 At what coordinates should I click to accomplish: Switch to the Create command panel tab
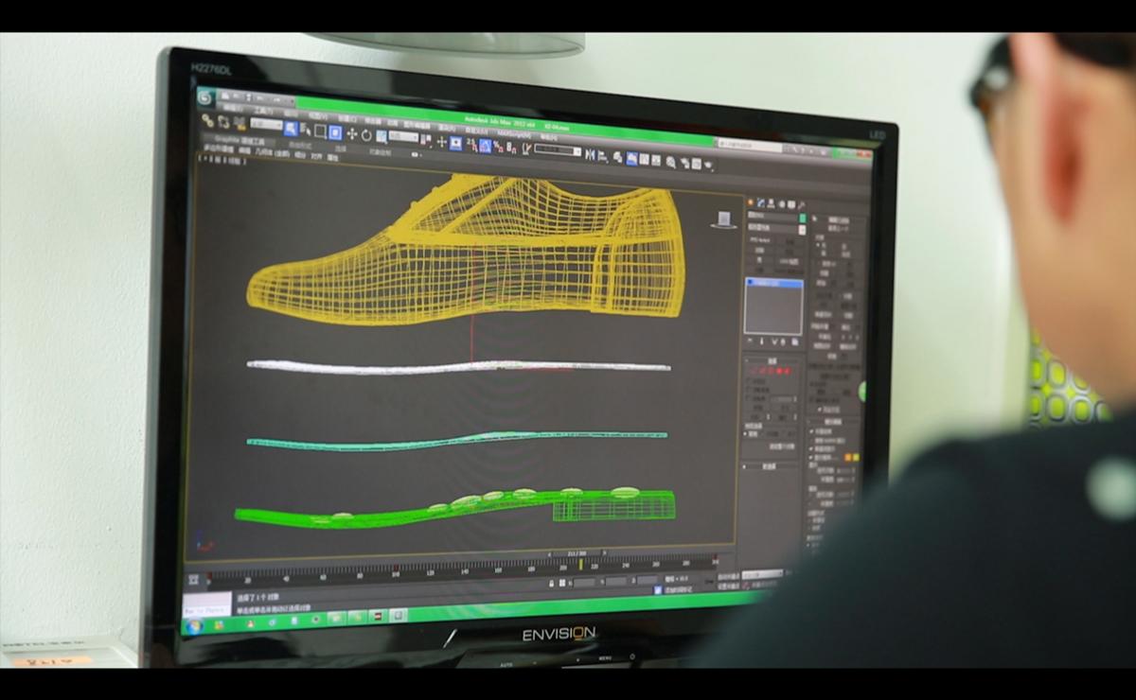pos(750,201)
